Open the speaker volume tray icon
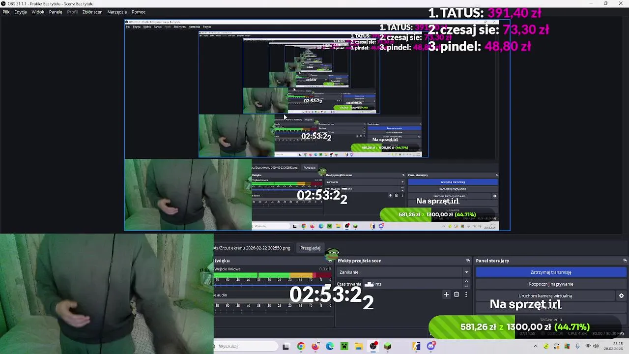This screenshot has height=354, width=629. click(596, 347)
